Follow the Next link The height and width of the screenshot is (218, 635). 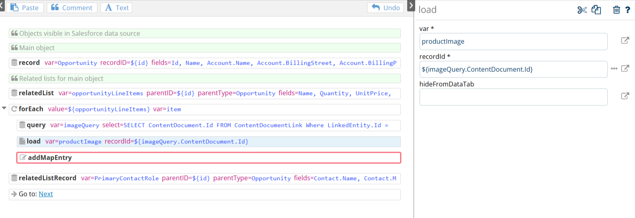pos(46,194)
